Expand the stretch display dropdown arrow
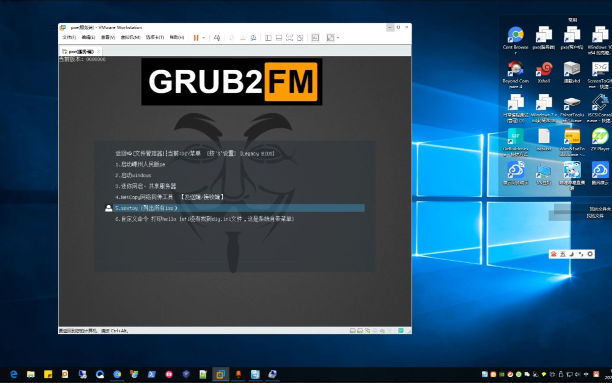Viewport: 612px width, 383px height. point(338,38)
